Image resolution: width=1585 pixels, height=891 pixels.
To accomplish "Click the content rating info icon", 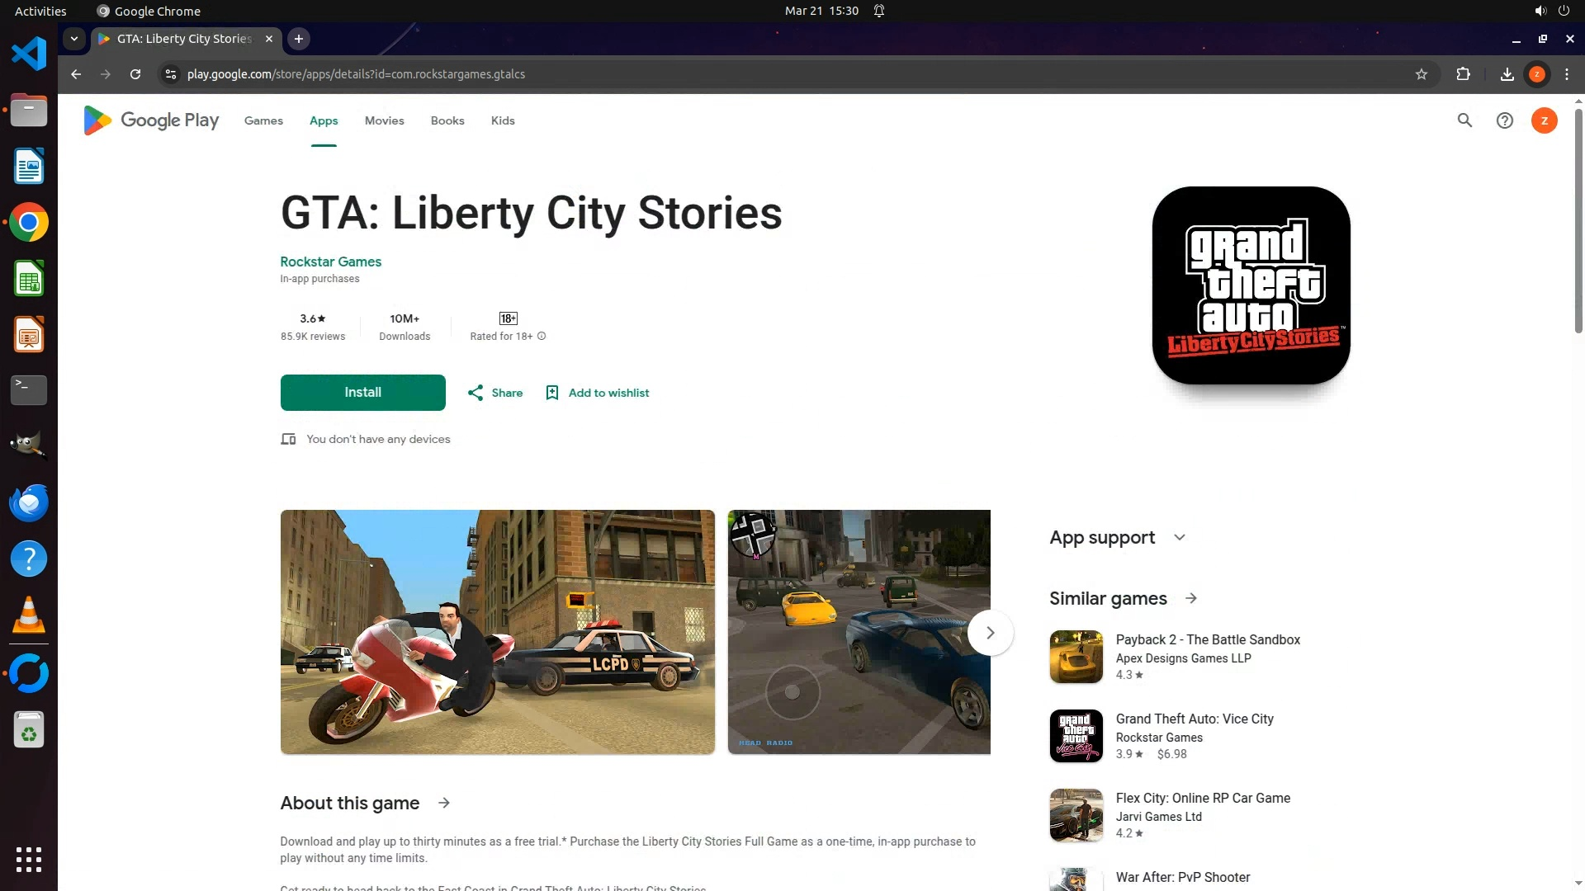I will point(542,336).
